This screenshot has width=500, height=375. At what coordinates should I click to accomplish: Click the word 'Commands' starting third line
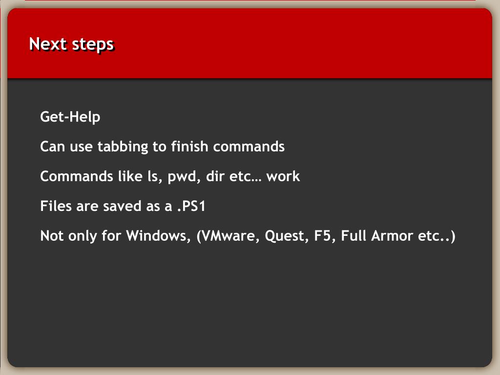coord(77,176)
